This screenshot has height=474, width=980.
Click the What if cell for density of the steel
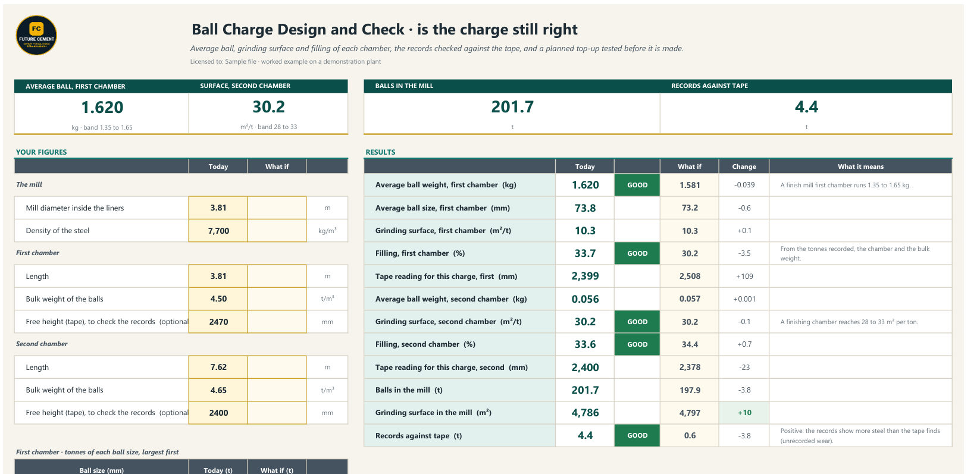coord(277,231)
